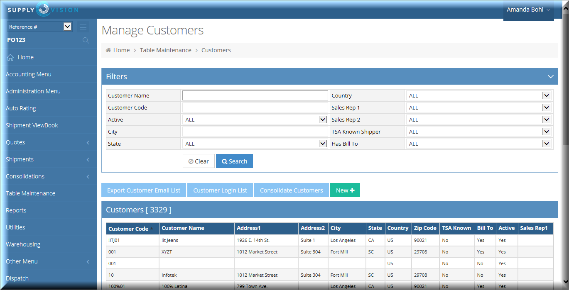Open Amanda Bohl user menu
Image resolution: width=569 pixels, height=290 pixels.
pyautogui.click(x=528, y=10)
